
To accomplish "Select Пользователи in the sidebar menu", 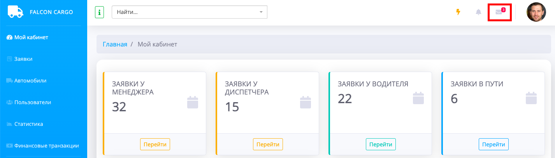I will pyautogui.click(x=33, y=103).
